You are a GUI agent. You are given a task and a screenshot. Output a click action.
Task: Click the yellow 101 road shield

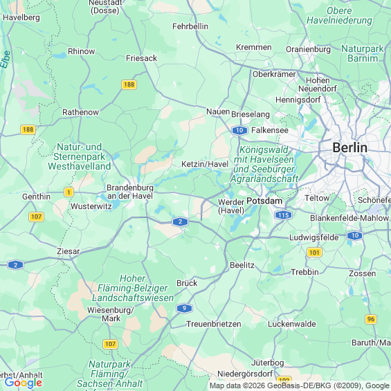coord(314,253)
